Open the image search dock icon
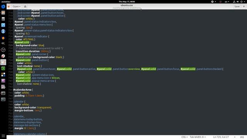247x139 pixels. click(x=3, y=87)
